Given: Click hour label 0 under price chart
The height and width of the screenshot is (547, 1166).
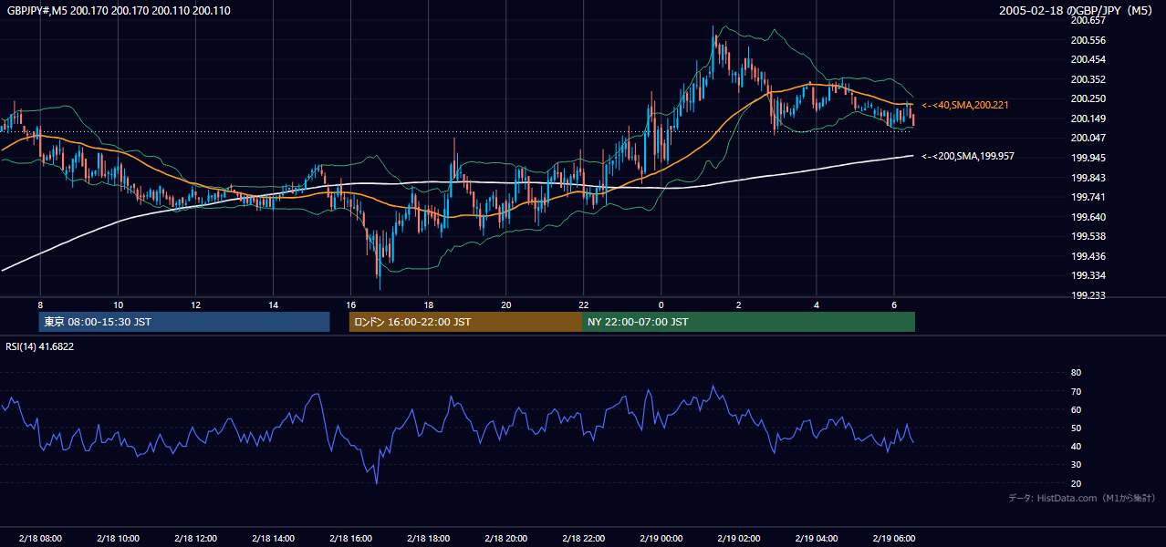Looking at the screenshot, I should pos(661,304).
